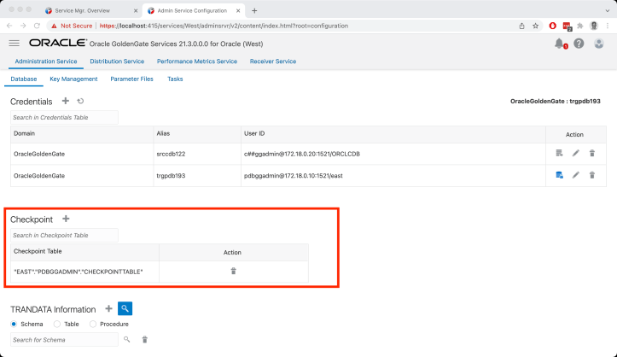Open the Parameter Files tab

131,79
